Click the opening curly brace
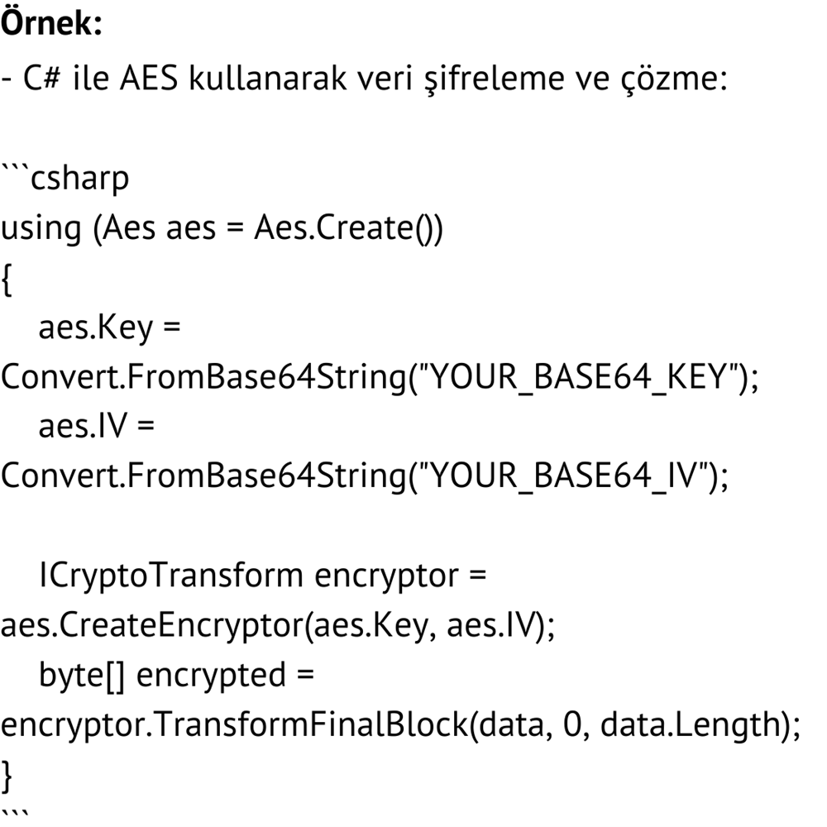 point(7,279)
